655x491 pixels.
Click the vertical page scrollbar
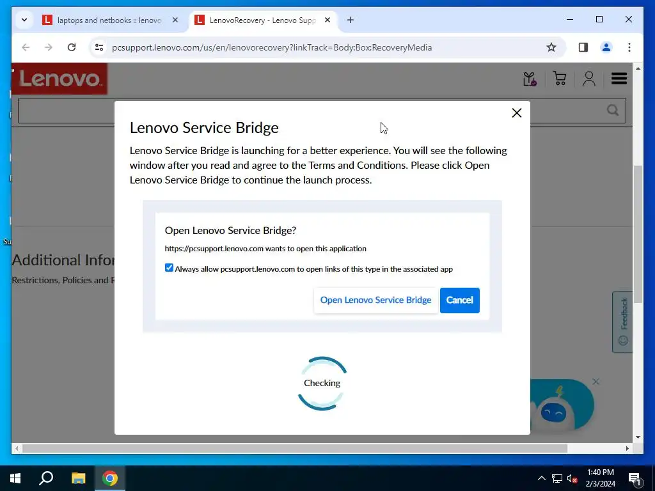click(x=638, y=234)
